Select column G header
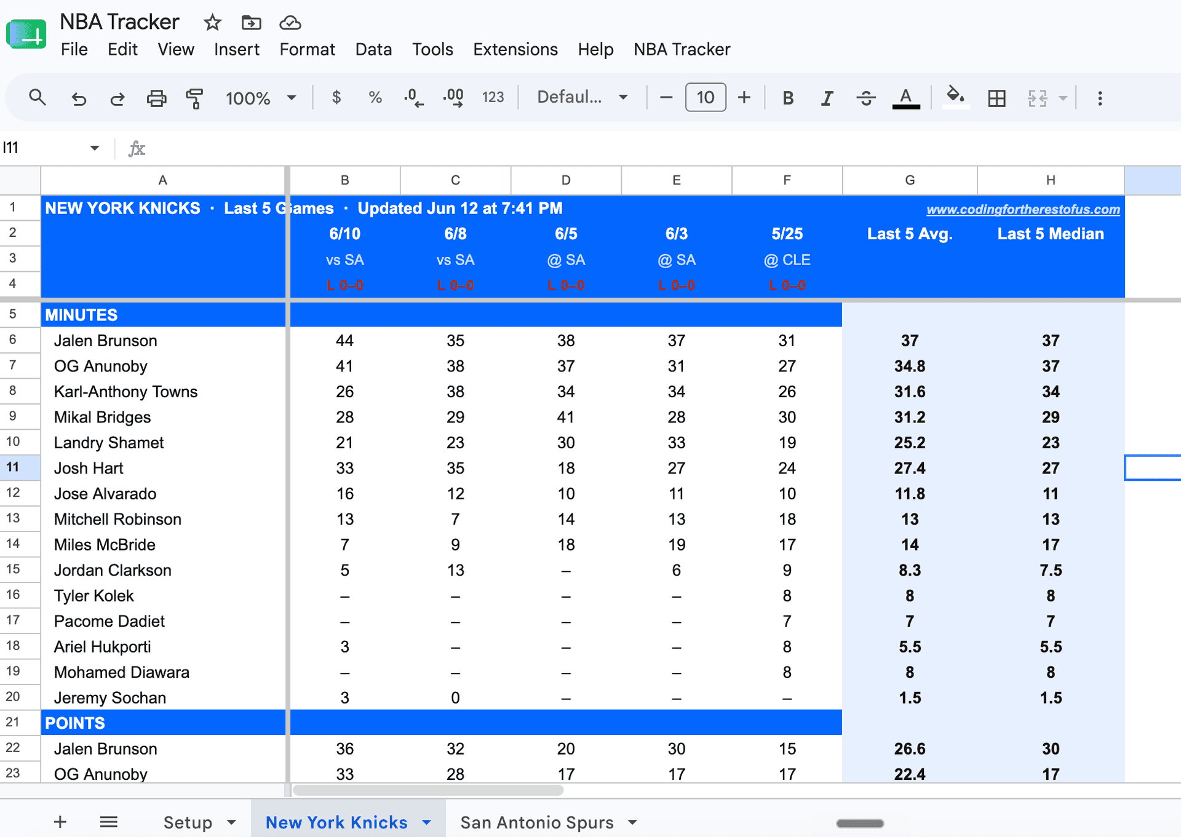This screenshot has width=1181, height=837. click(910, 180)
